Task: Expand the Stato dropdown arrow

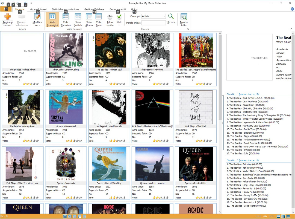Action: point(119,25)
